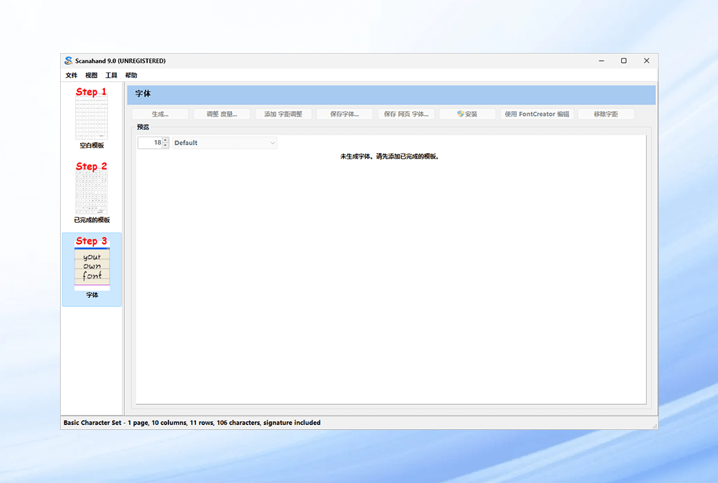Image resolution: width=718 pixels, height=483 pixels.
Task: Click the 预览 group label
Action: click(x=143, y=127)
